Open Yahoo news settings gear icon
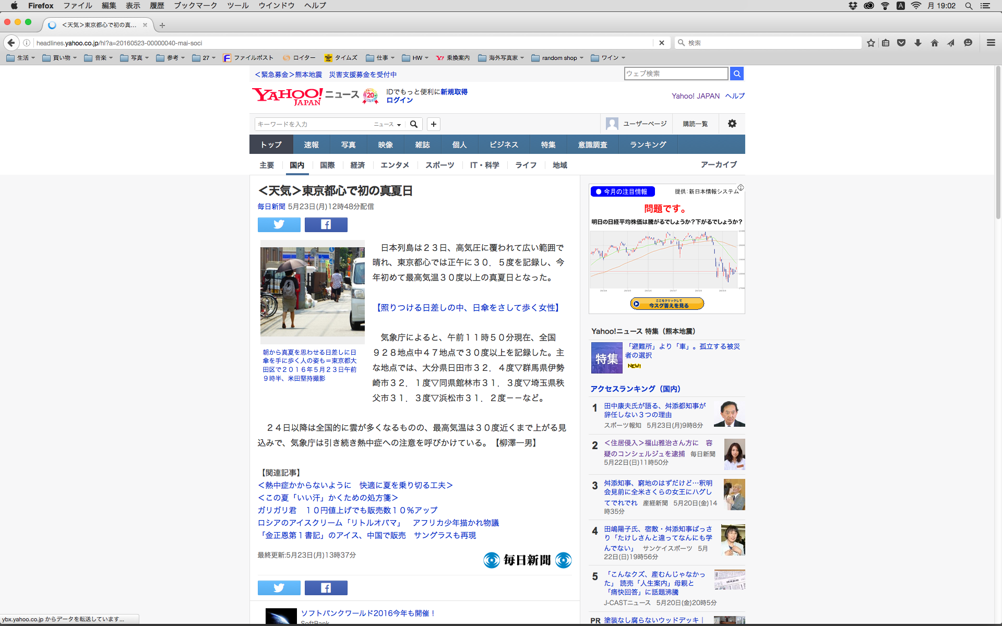Viewport: 1002px width, 626px height. (x=732, y=124)
